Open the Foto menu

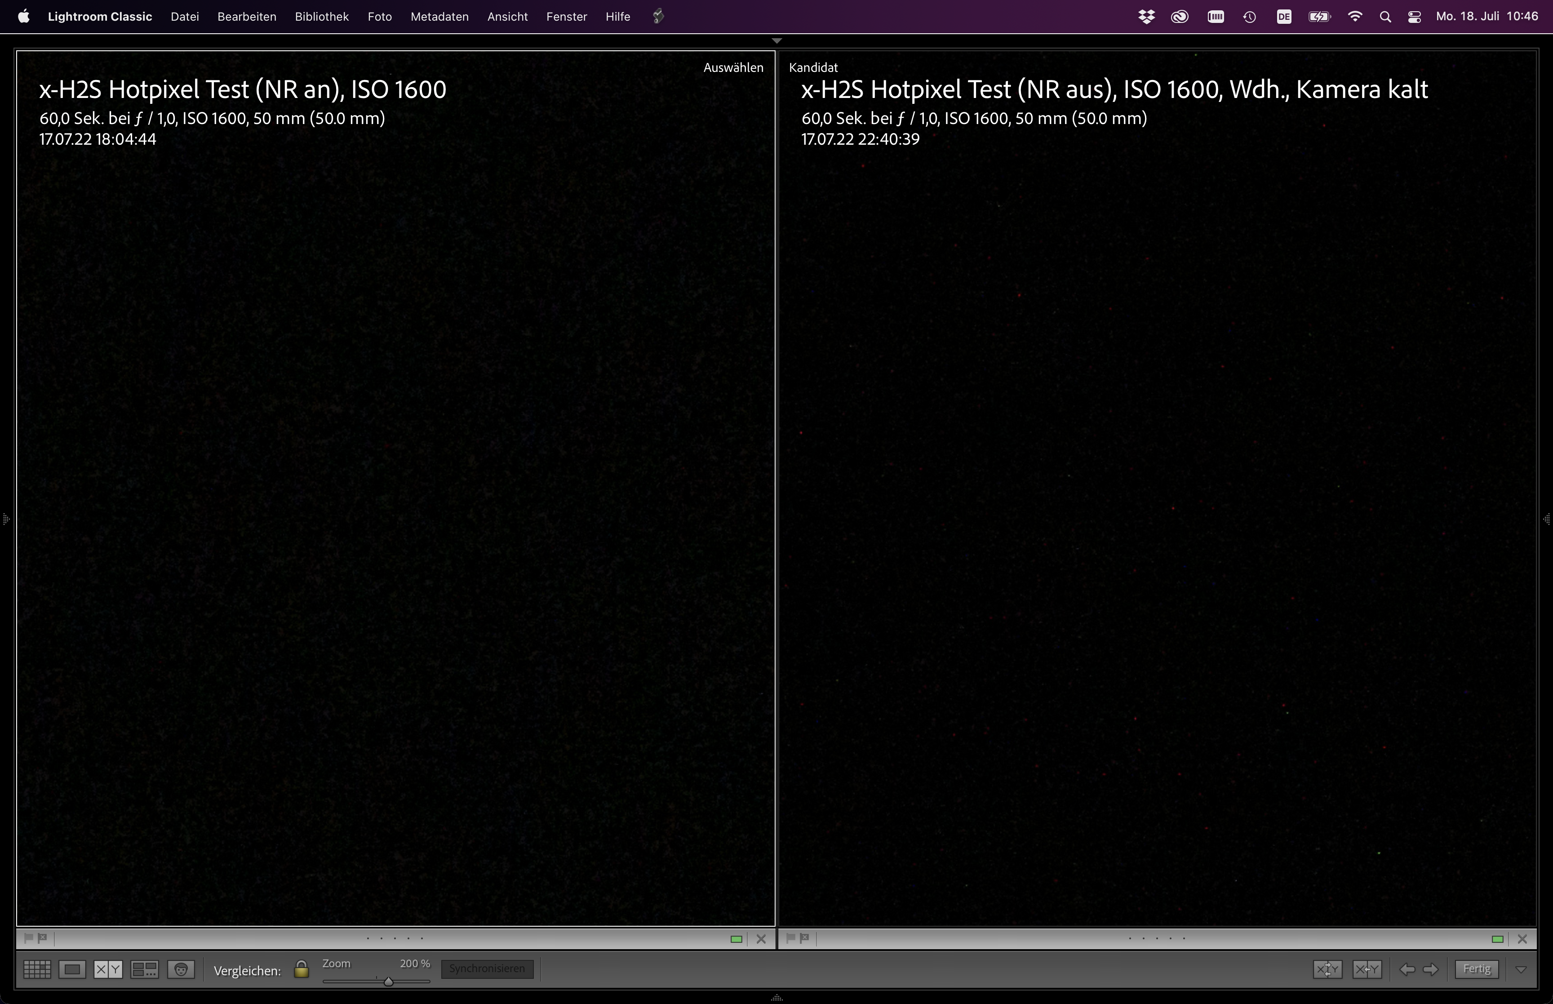point(379,16)
